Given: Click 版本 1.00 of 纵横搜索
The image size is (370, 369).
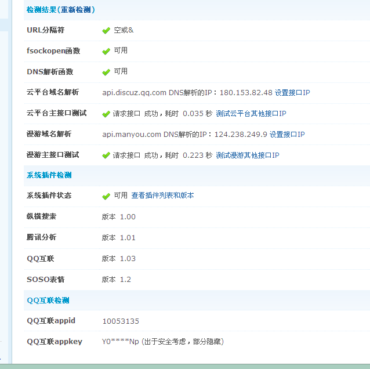Looking at the screenshot, I should click(x=119, y=217).
